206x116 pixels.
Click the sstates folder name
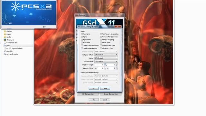coord(9,37)
